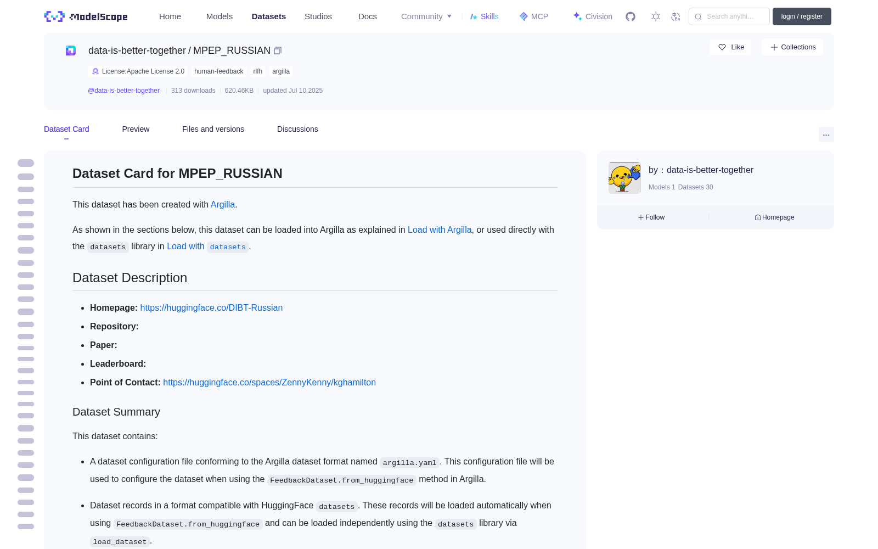Focus the Search anything input field
This screenshot has width=878, height=549.
(x=729, y=16)
